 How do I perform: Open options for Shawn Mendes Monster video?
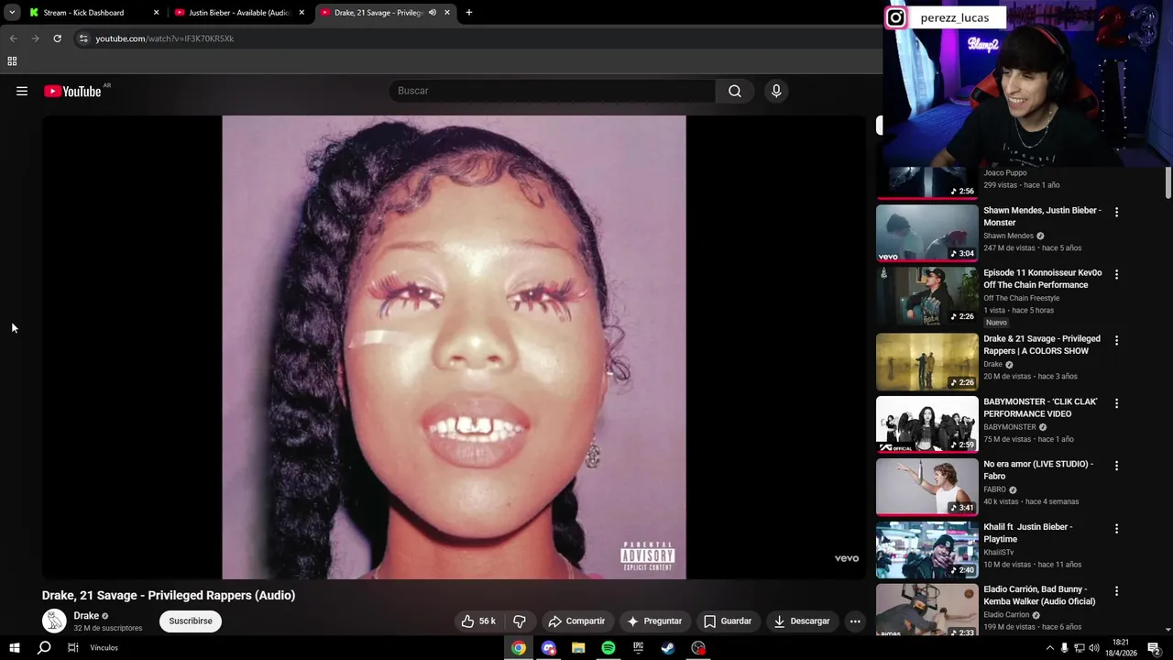1116,212
